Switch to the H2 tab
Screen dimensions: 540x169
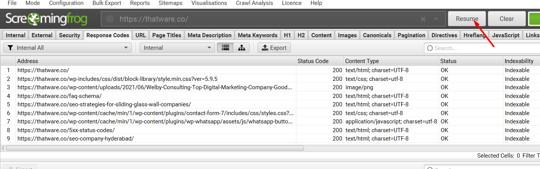click(x=301, y=35)
